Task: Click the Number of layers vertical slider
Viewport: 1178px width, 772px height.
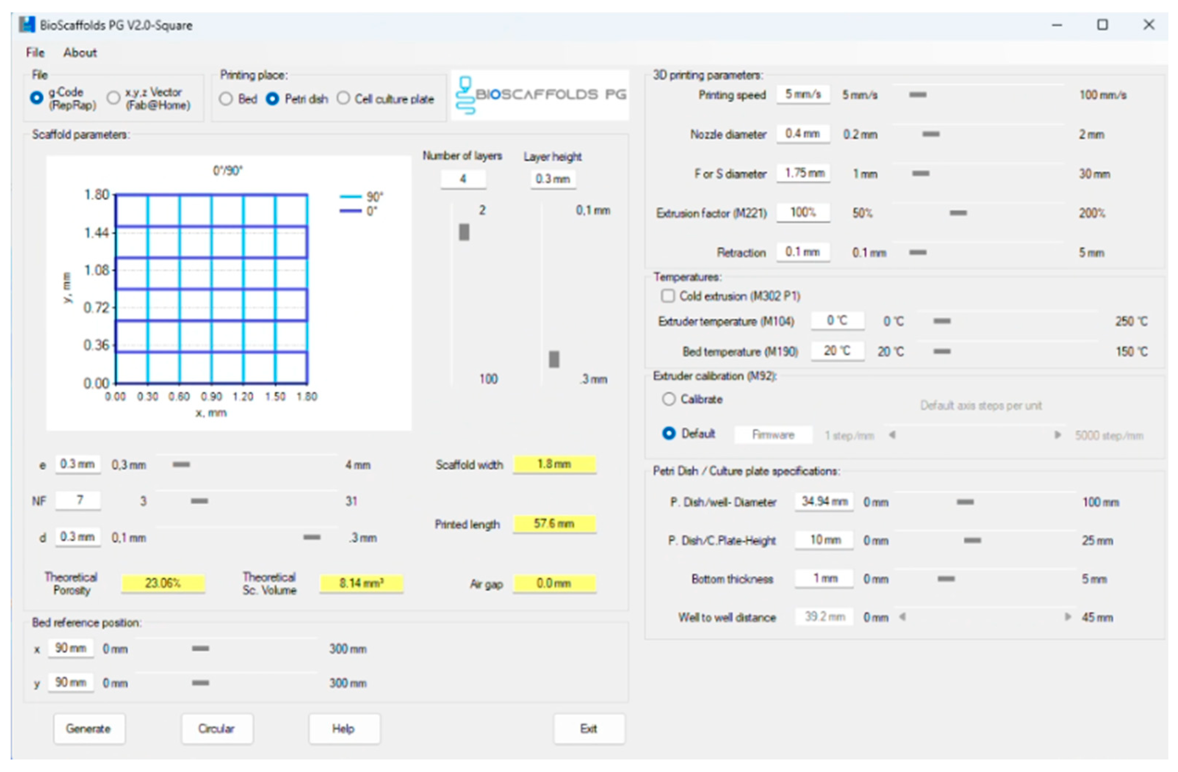Action: [464, 232]
